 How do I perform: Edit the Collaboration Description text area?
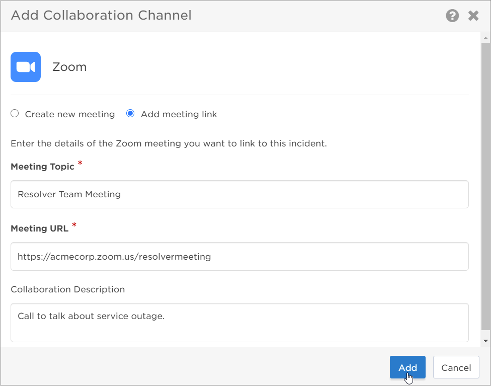[x=239, y=323]
